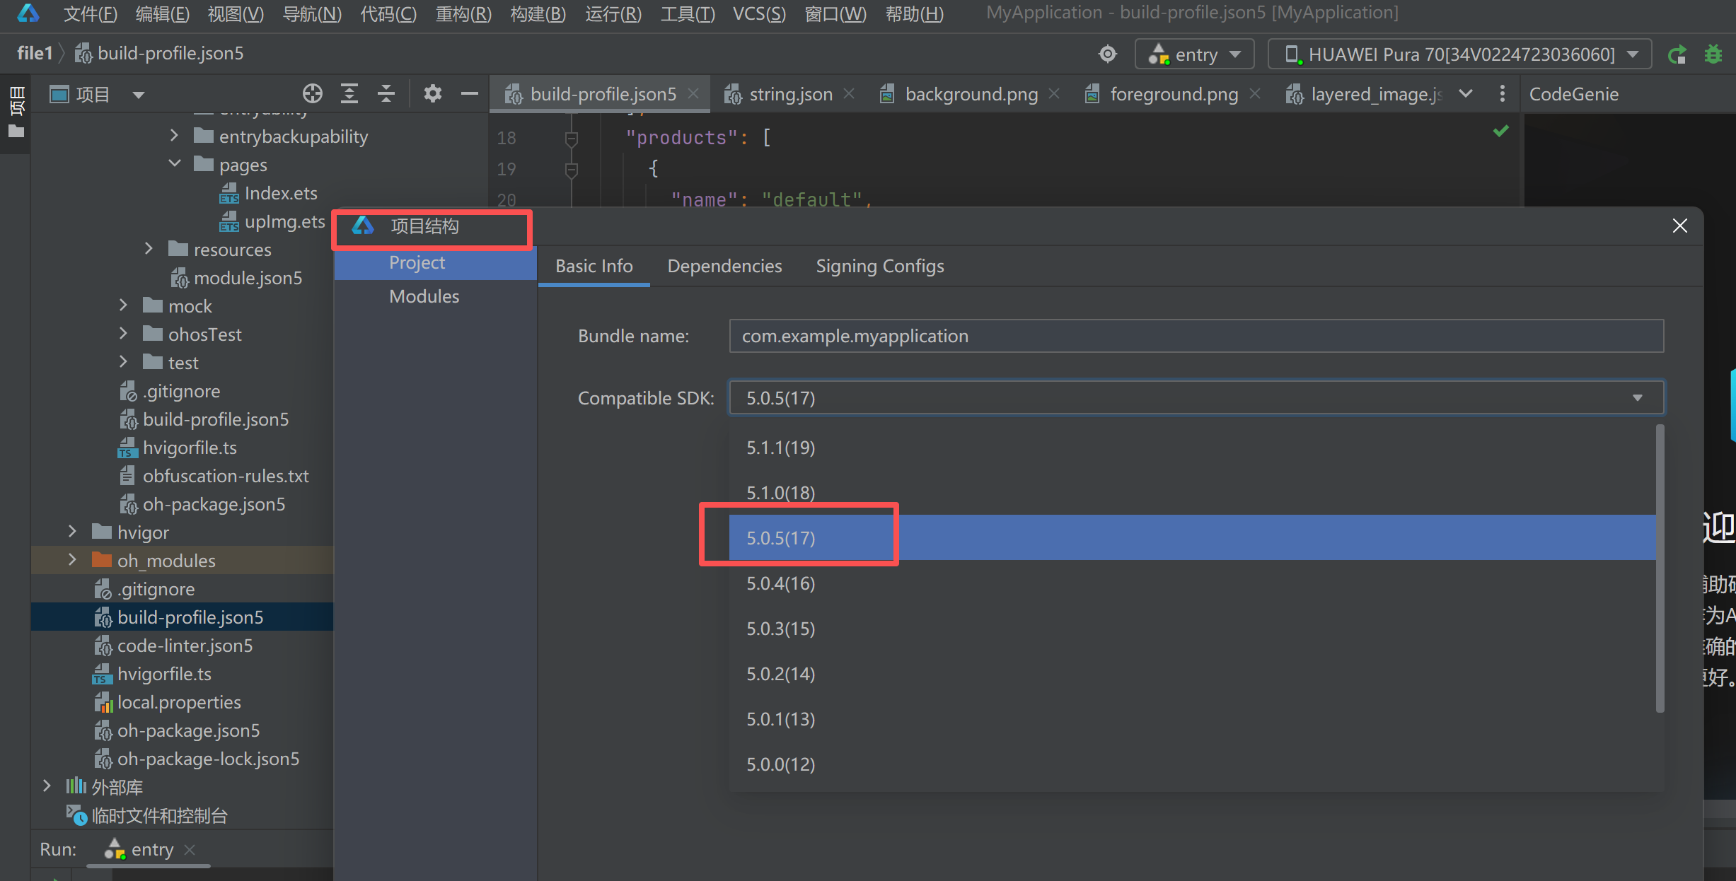1736x881 pixels.
Task: Expand the mock folder
Action: tap(123, 305)
